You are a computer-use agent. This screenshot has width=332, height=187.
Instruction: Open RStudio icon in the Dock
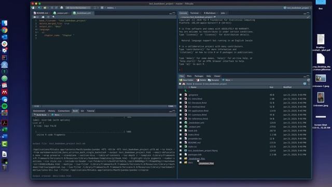[5, 64]
